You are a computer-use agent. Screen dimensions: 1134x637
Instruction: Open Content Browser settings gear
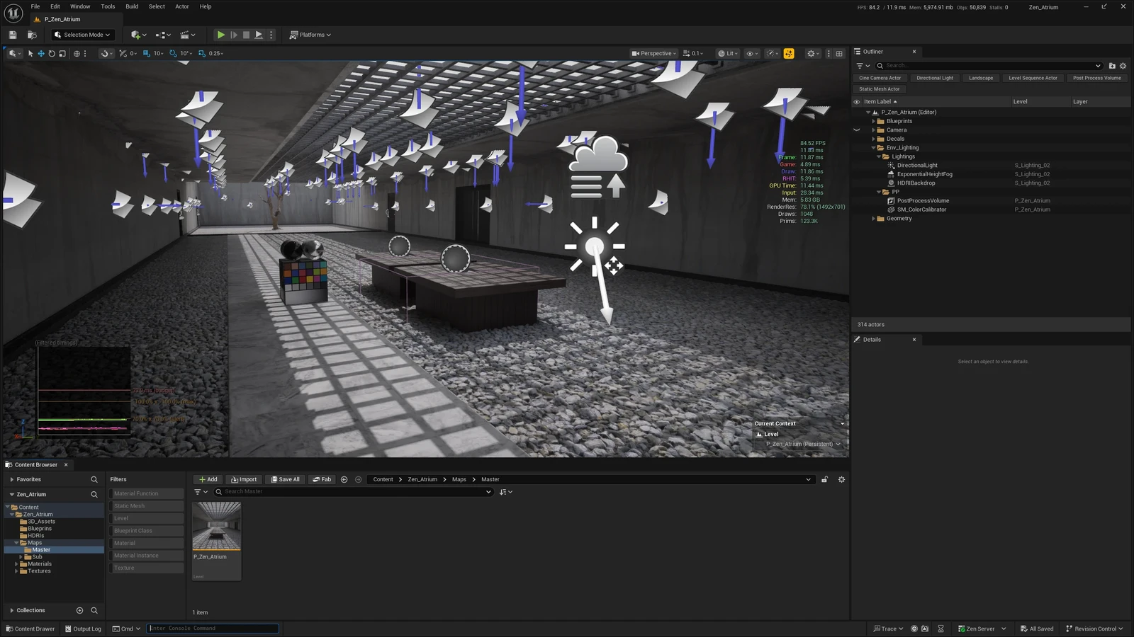point(841,479)
